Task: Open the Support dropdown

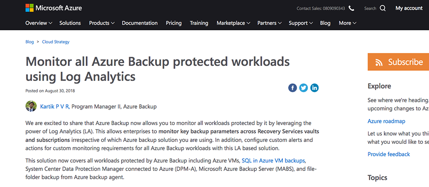Action: click(301, 23)
